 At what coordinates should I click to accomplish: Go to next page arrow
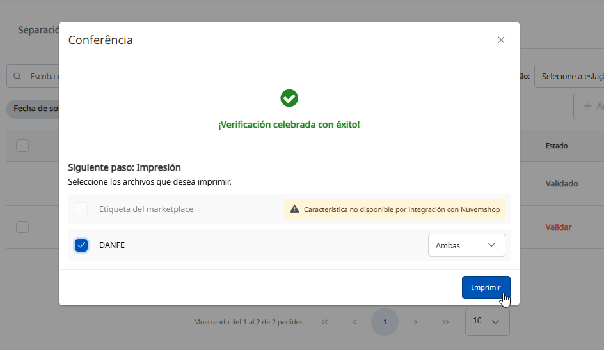point(415,322)
